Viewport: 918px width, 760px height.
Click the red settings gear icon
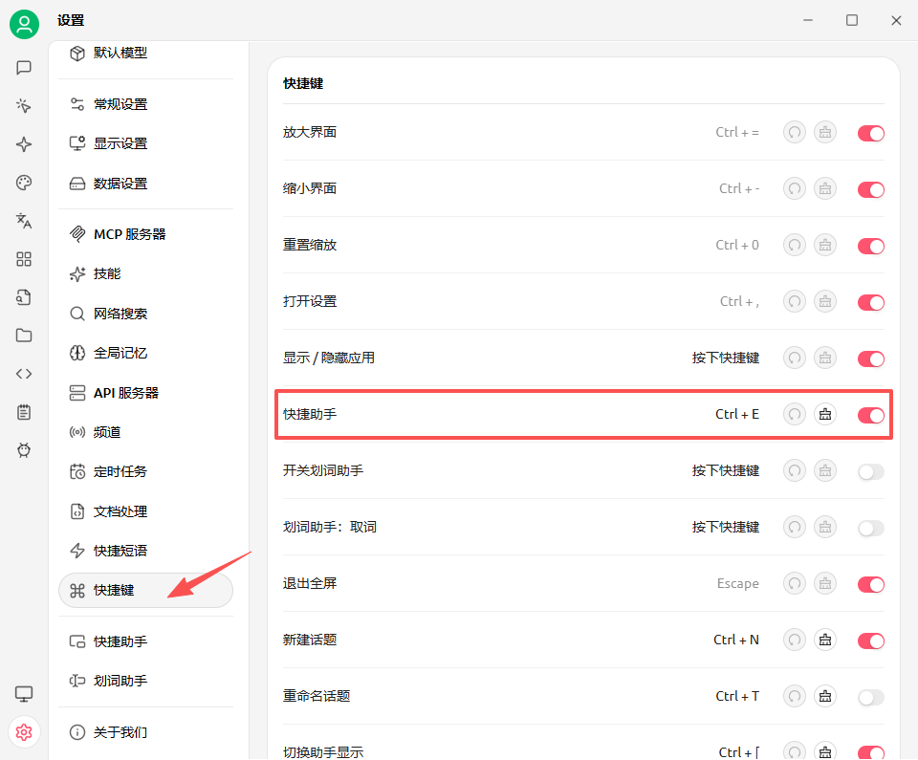24,732
